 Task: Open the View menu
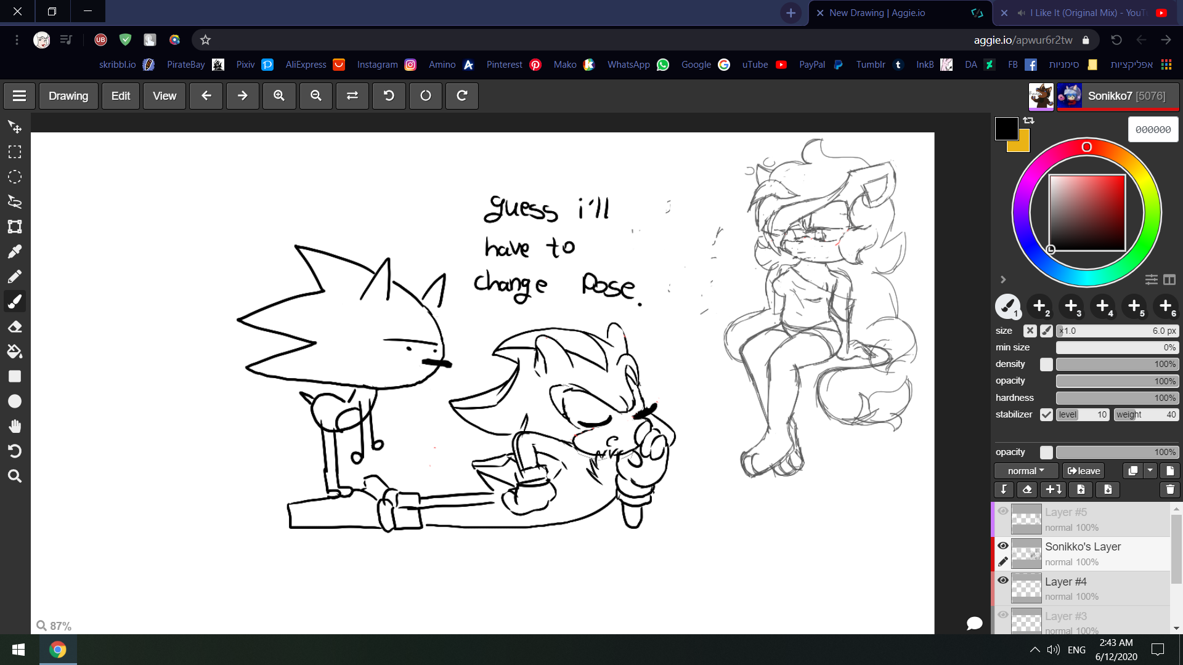(165, 96)
